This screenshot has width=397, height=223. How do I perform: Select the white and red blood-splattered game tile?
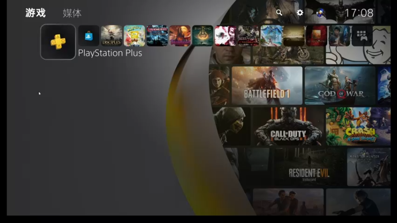(x=225, y=36)
